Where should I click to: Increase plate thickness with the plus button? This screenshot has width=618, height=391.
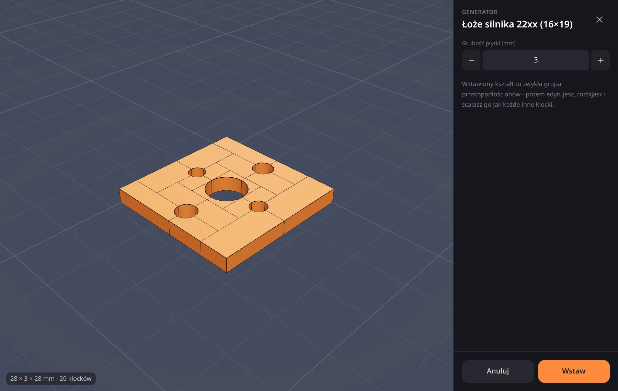click(600, 60)
